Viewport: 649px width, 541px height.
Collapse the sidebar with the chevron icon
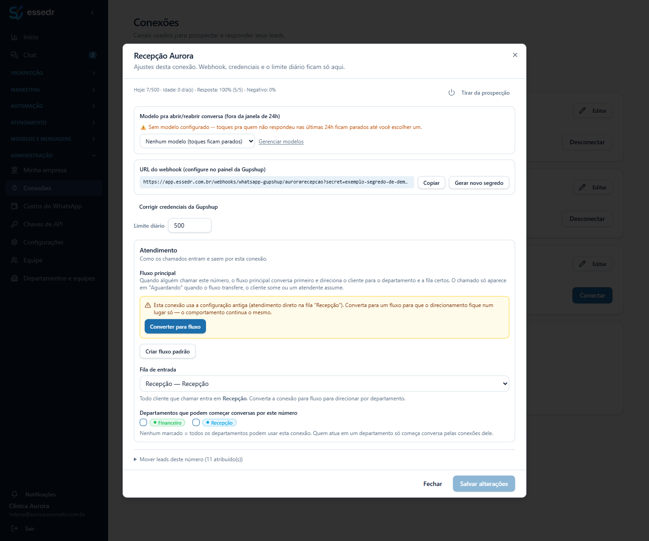(x=92, y=13)
